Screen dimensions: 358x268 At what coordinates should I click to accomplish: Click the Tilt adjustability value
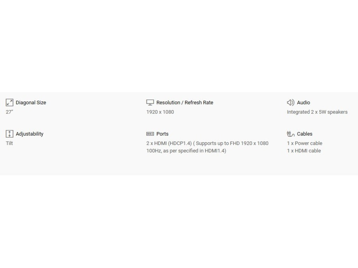pyautogui.click(x=9, y=143)
